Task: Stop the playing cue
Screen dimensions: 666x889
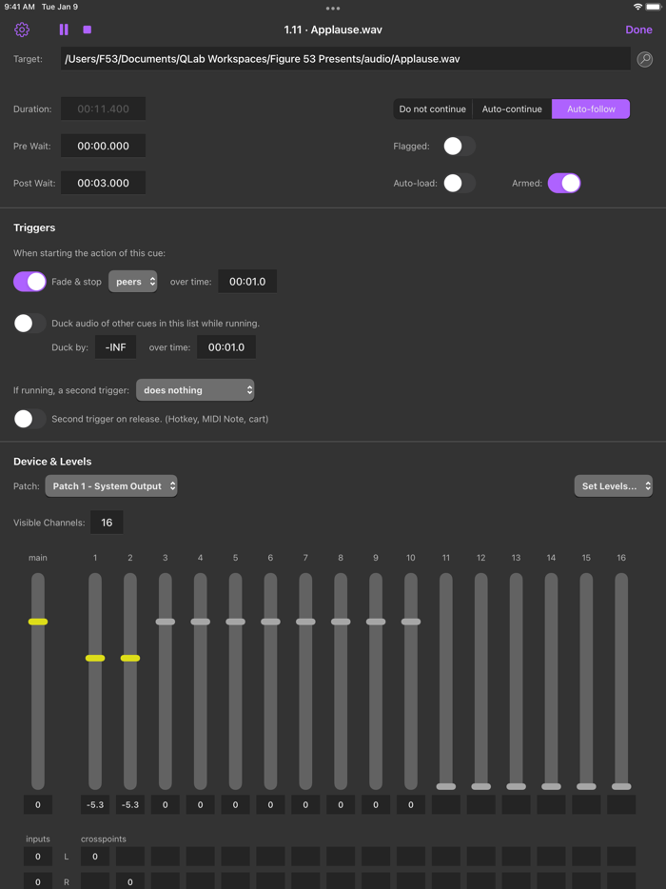Action: tap(87, 30)
